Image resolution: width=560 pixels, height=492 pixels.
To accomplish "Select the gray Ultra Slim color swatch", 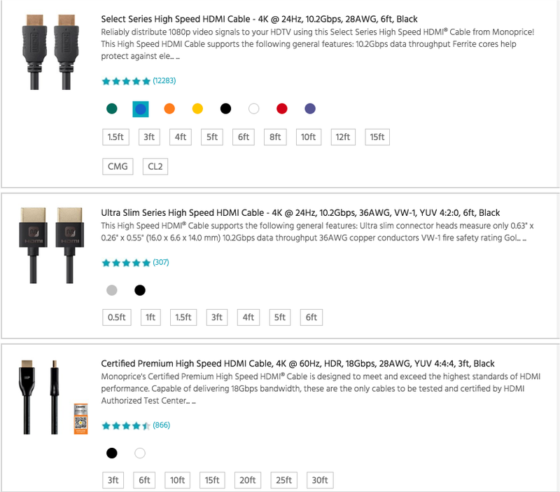I will click(x=112, y=290).
